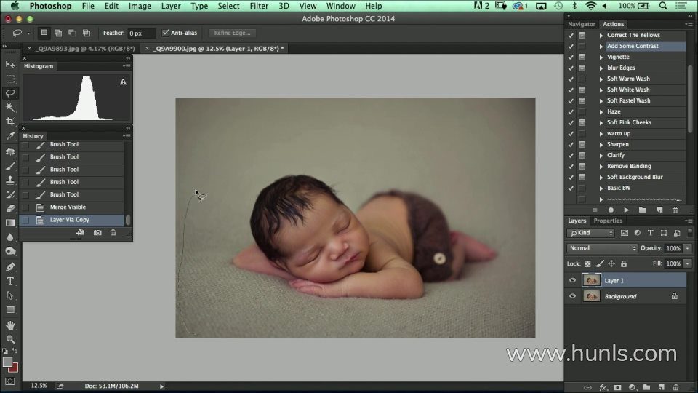
Task: Select the Brush tool in toolbar
Action: pyautogui.click(x=10, y=166)
